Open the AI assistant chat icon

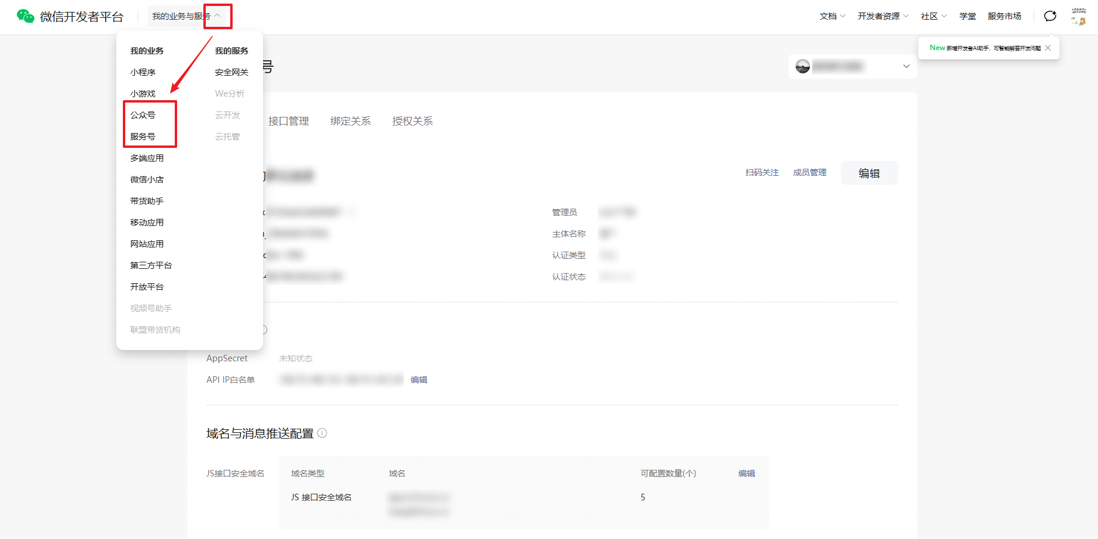1050,16
